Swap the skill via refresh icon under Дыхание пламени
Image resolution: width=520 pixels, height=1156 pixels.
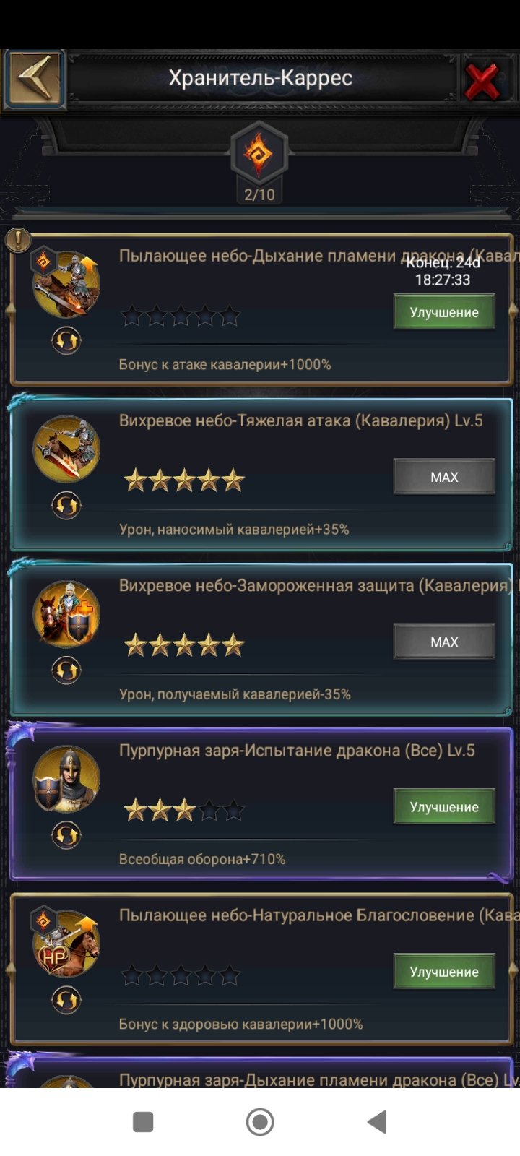[x=66, y=340]
